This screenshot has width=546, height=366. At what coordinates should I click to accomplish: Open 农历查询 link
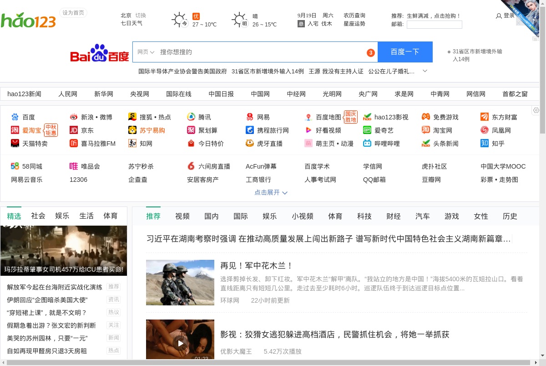[x=354, y=15]
